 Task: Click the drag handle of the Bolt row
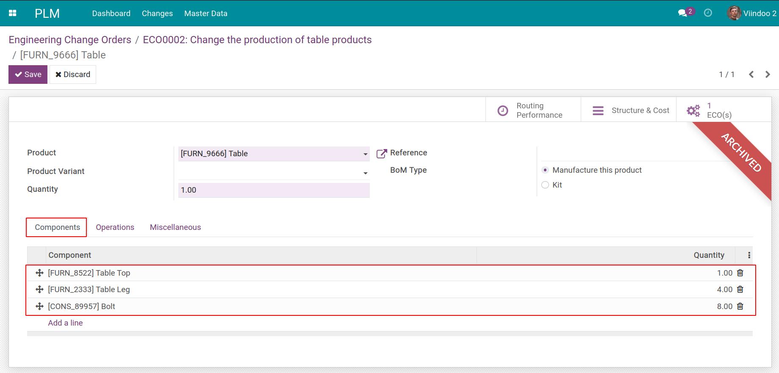(x=39, y=307)
